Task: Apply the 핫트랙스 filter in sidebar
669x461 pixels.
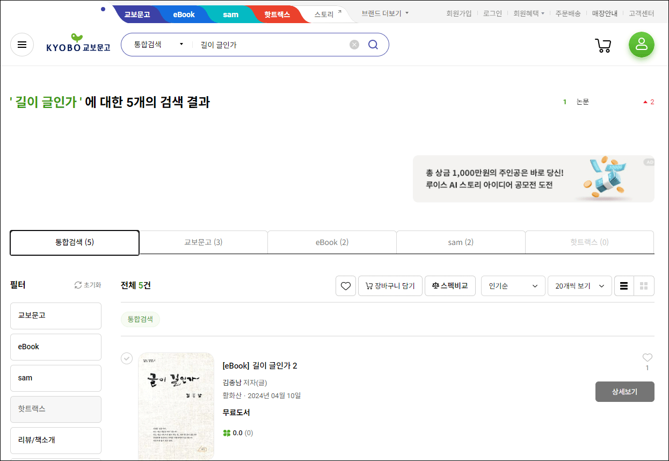Action: [x=56, y=409]
